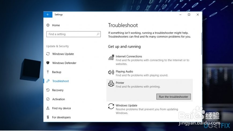This screenshot has height=131, width=233.
Task: Select Troubleshoot in sidebar
Action: 61,81
